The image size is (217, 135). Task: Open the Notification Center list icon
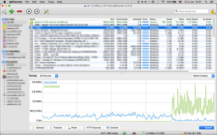pos(212,2)
